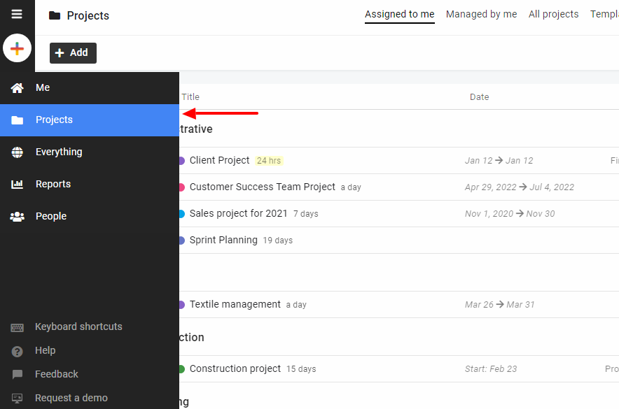Click the globe icon for Everything
This screenshot has width=619, height=409.
coord(17,152)
